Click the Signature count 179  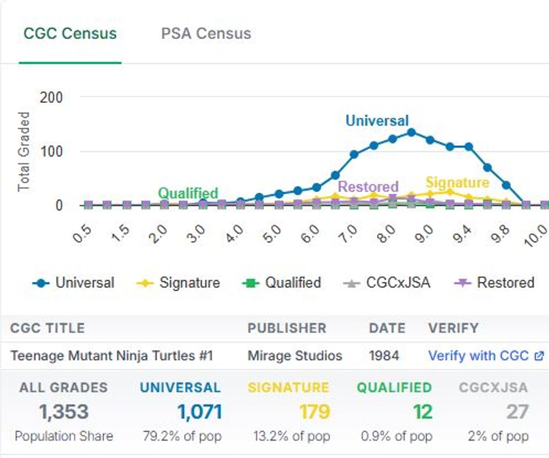coord(314,412)
